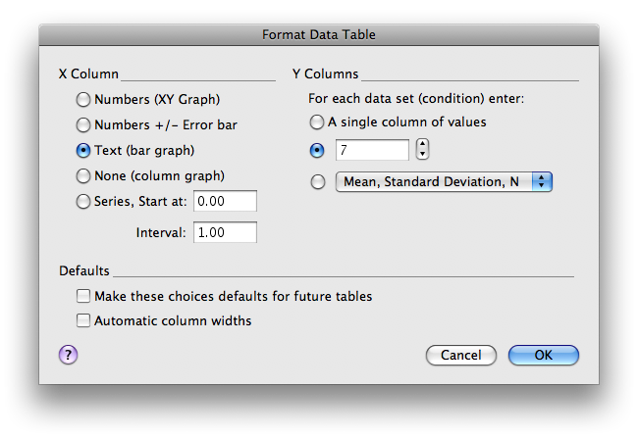This screenshot has height=438, width=638.
Task: Toggle Automatic column widths checkbox
Action: (83, 320)
